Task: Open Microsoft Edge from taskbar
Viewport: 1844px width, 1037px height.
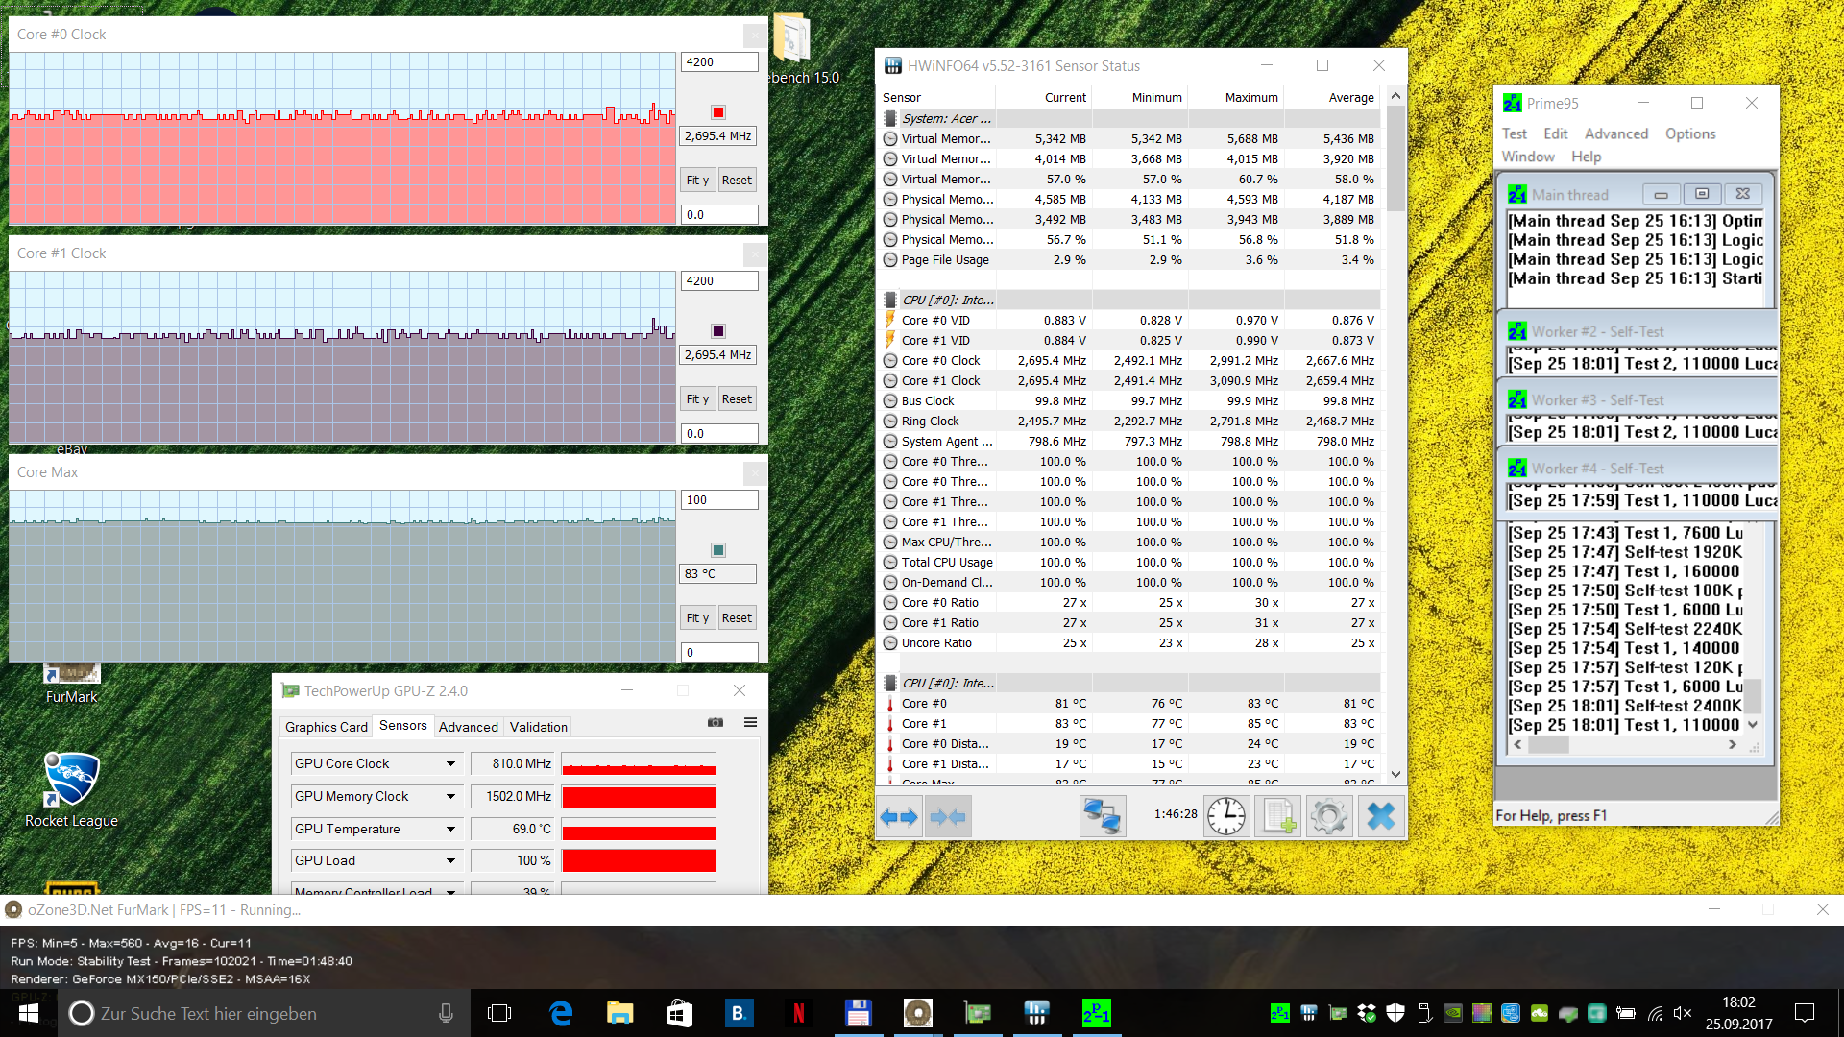Action: coord(561,1013)
